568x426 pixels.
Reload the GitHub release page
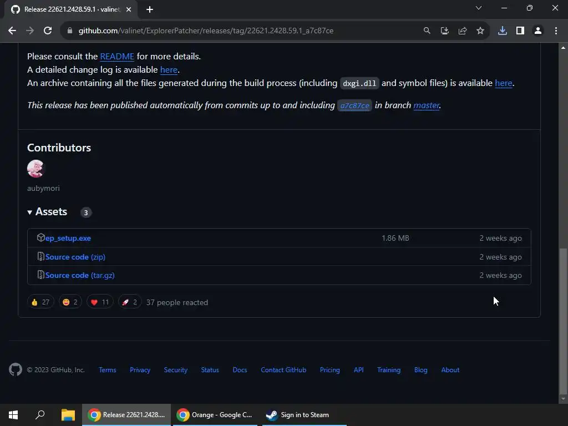pyautogui.click(x=48, y=31)
